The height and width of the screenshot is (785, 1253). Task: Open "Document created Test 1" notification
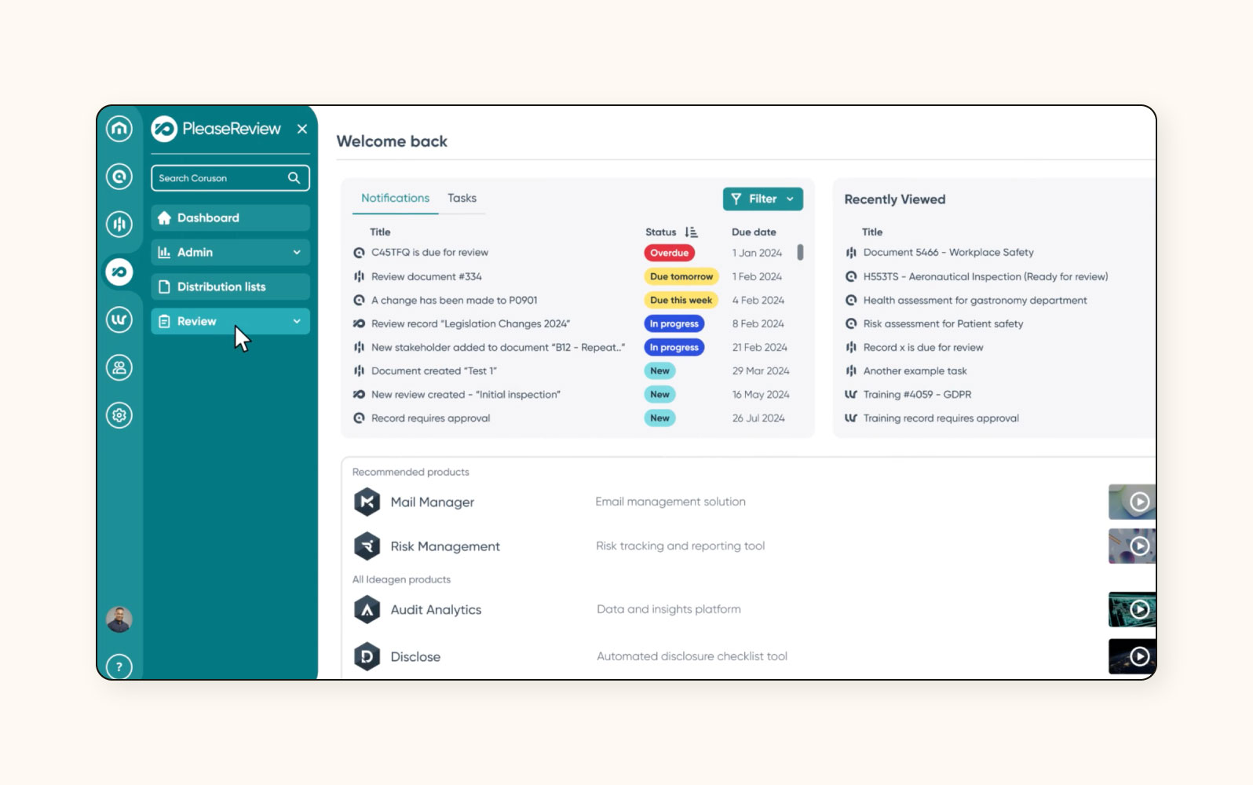tap(434, 371)
